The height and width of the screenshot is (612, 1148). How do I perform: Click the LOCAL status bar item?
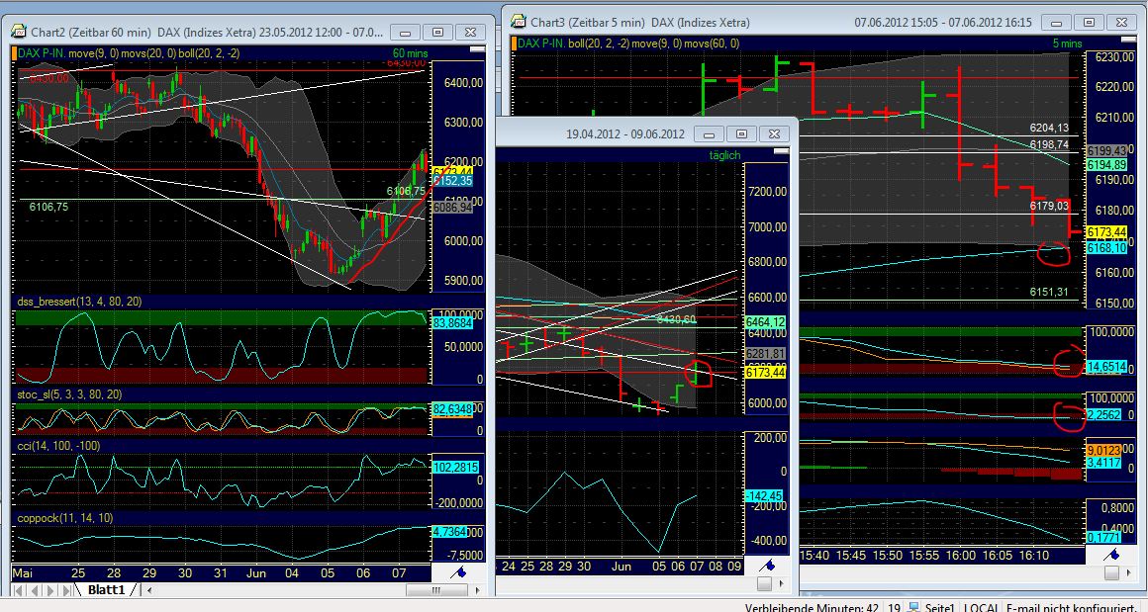981,604
